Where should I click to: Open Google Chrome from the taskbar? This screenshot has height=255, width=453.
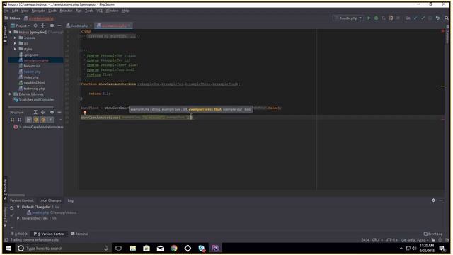(174, 249)
